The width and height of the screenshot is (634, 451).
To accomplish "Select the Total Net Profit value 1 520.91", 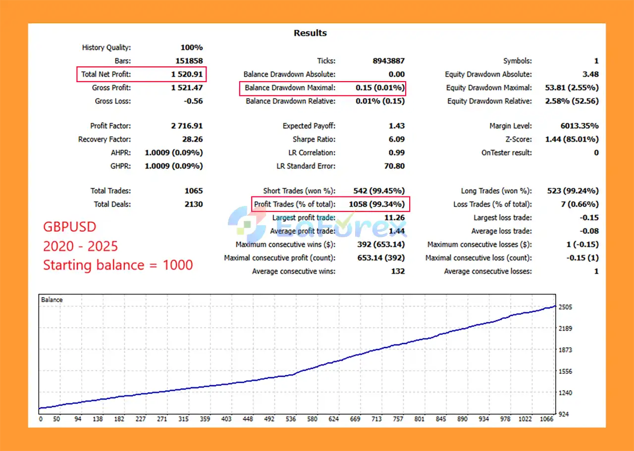I will (187, 74).
